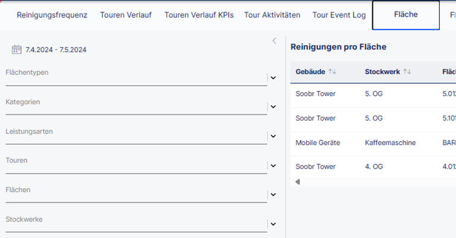The image size is (456, 238).
Task: Select the Tour Aktivitäten tab
Action: coord(272,15)
